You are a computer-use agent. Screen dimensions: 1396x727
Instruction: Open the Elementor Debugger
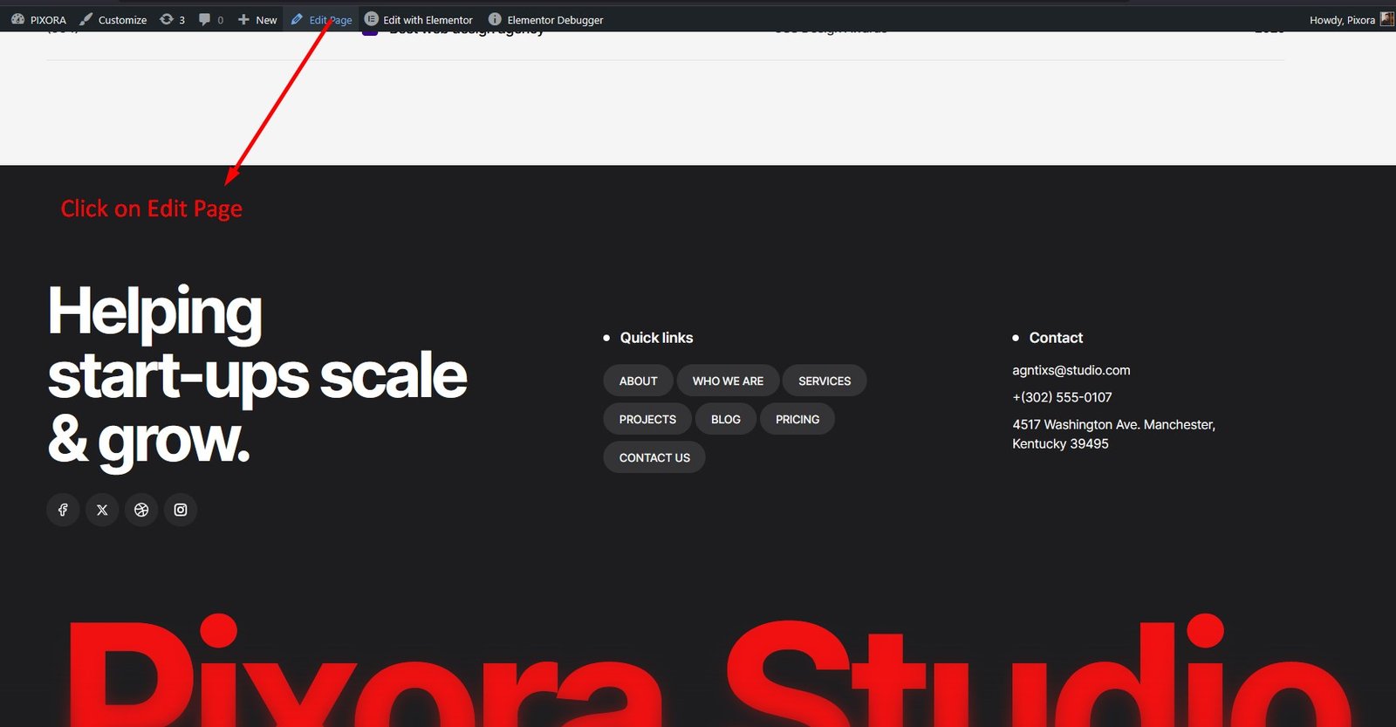(545, 19)
